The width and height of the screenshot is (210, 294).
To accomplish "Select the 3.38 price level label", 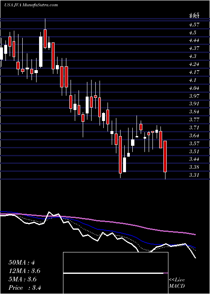I will pyautogui.click(x=194, y=167).
